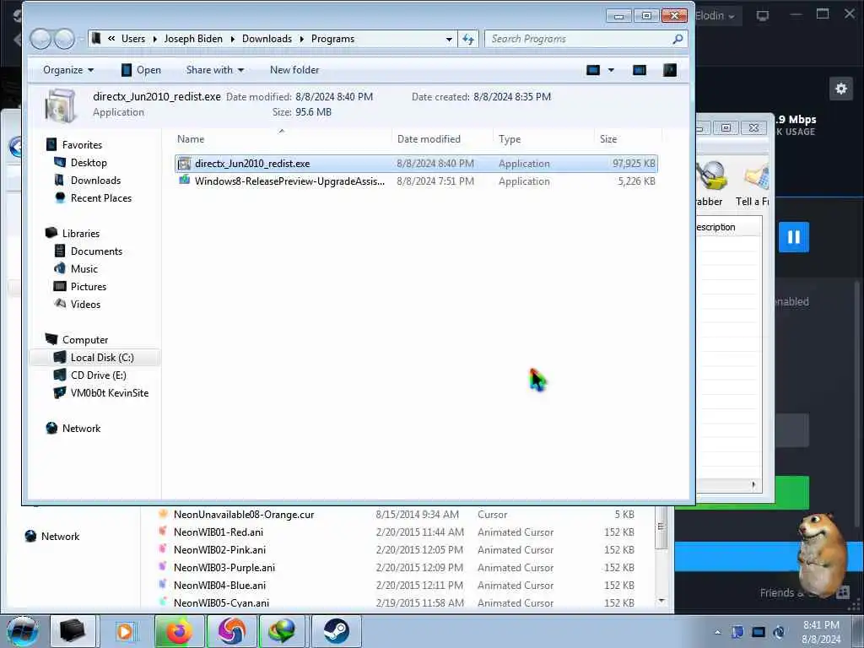This screenshot has width=864, height=648.
Task: Click the search magnifier icon in Search Programs
Action: coord(678,39)
